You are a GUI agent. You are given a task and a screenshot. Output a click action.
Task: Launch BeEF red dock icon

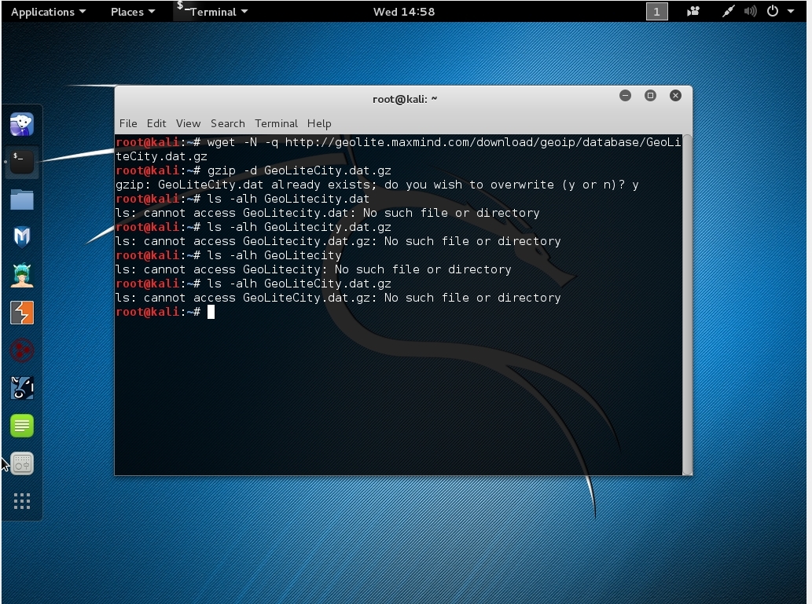(22, 350)
